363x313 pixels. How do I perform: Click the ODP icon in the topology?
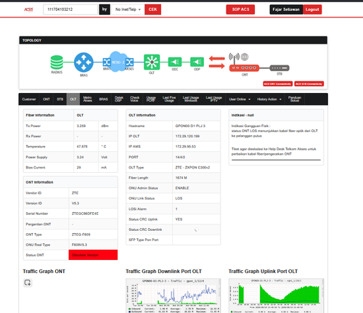point(197,62)
